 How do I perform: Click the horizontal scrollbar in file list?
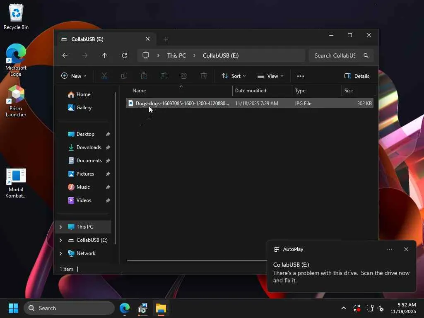(197, 261)
